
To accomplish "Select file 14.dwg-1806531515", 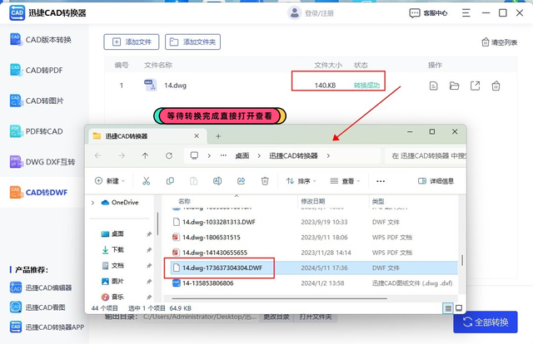I will (212, 238).
